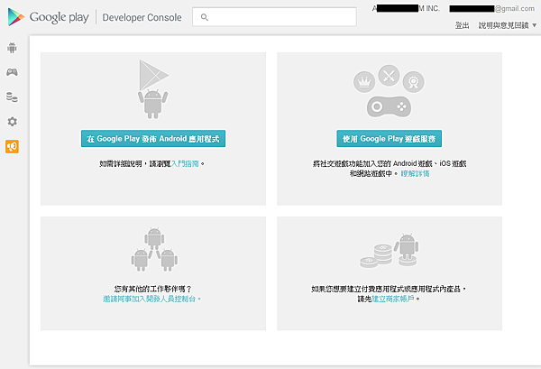Focus the top search input field

click(x=274, y=17)
